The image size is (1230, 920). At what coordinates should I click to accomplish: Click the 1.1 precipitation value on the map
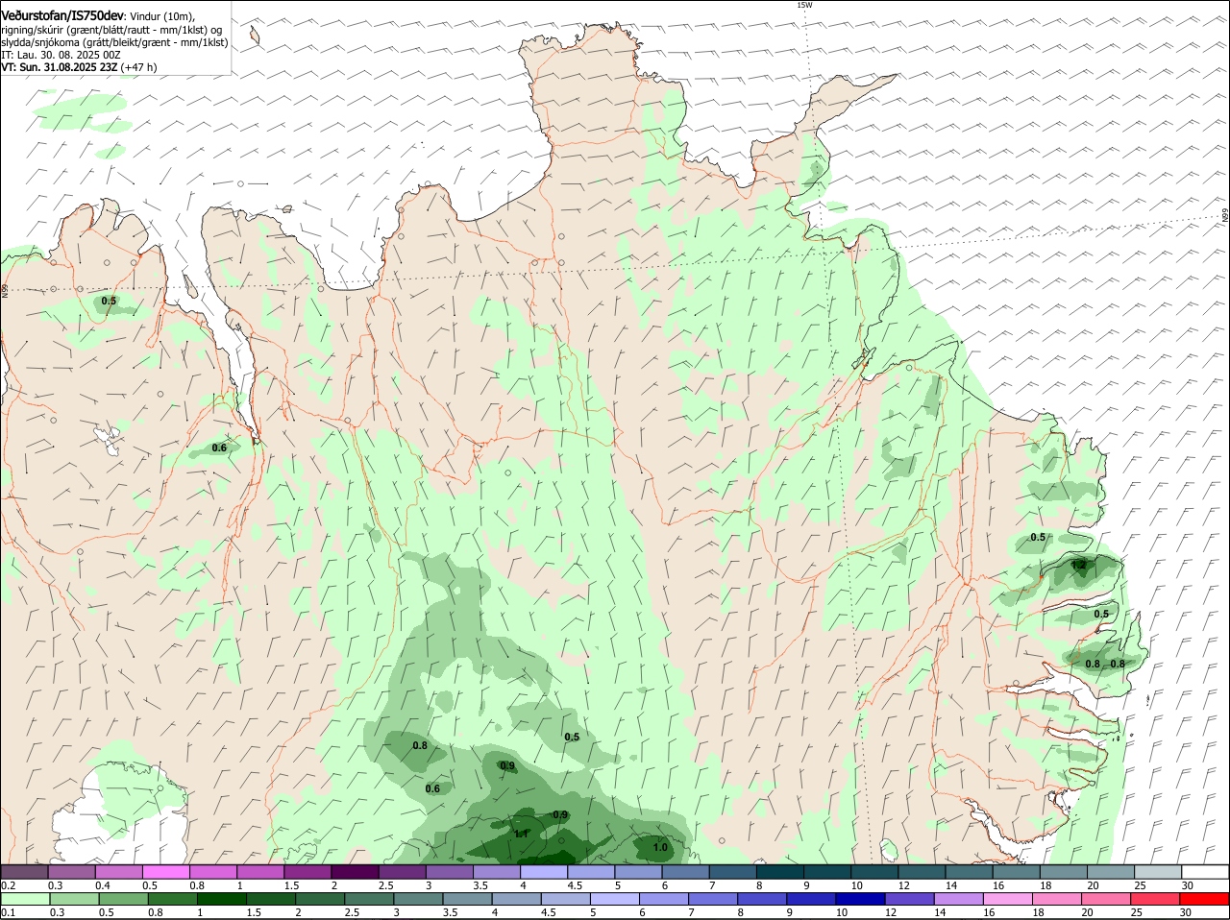click(522, 834)
